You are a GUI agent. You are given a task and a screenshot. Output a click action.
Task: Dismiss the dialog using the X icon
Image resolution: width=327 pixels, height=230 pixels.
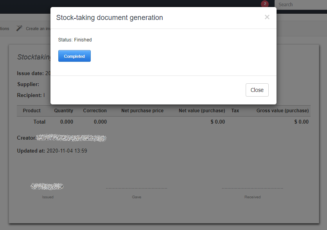(267, 17)
